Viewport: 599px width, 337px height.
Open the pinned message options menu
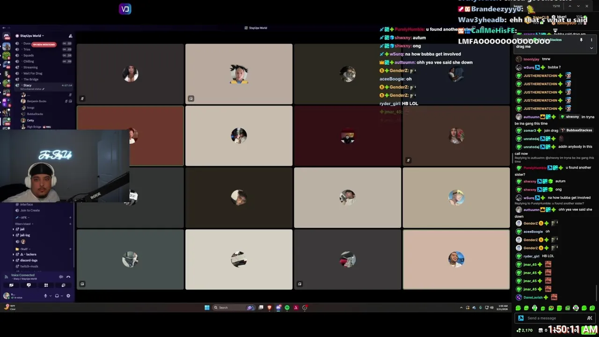(592, 40)
